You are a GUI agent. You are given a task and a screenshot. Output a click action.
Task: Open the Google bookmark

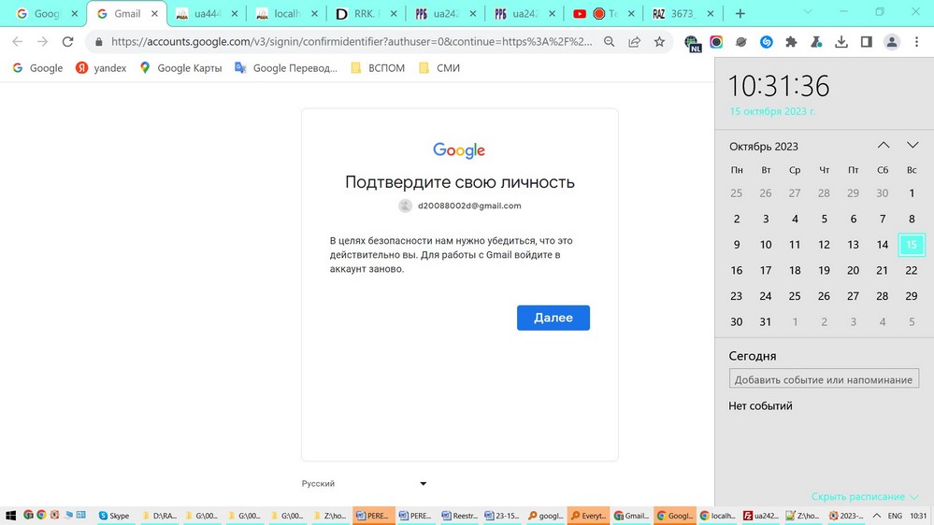coord(37,68)
